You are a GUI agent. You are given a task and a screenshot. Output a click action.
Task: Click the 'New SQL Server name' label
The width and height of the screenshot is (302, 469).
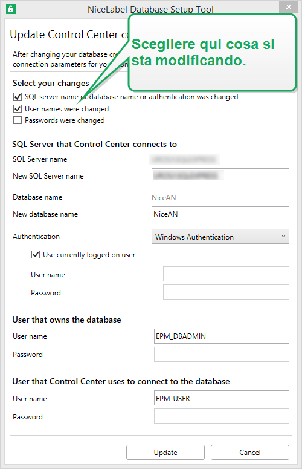click(48, 176)
